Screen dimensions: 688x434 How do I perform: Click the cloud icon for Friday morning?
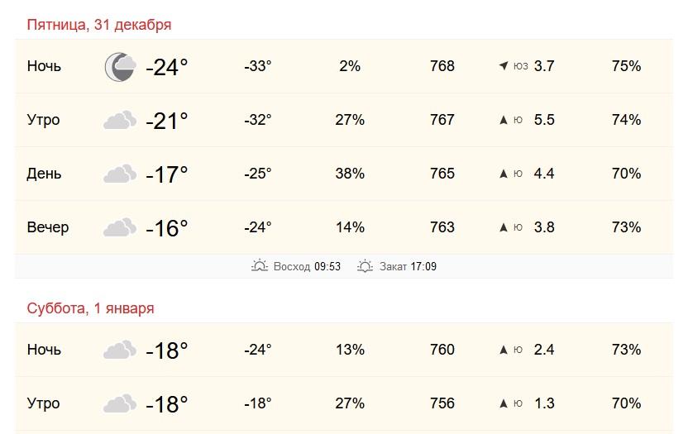tap(119, 121)
